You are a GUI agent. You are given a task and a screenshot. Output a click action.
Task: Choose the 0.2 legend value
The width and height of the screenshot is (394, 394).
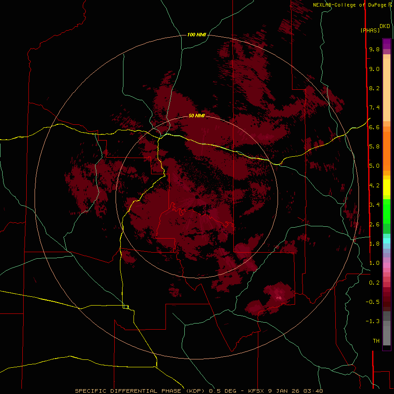(374, 283)
